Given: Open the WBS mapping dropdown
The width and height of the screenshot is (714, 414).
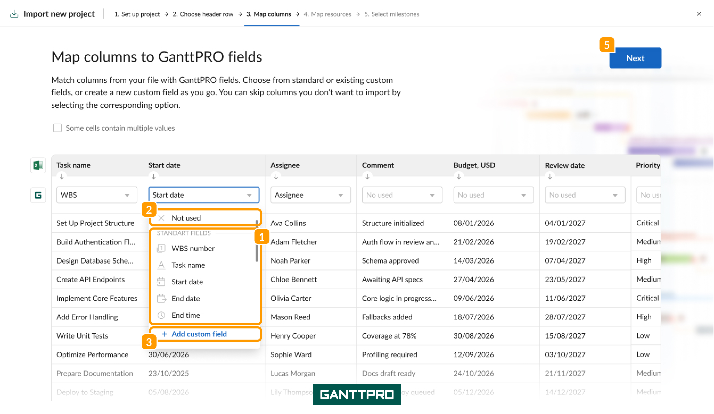Looking at the screenshot, I should (x=97, y=195).
